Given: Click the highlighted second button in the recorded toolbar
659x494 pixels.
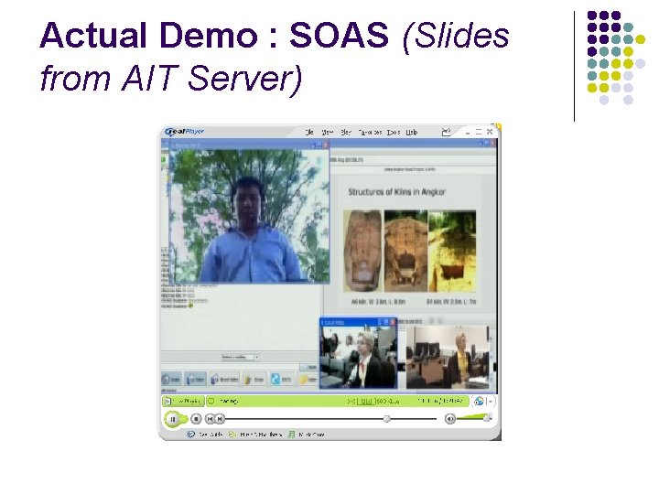Looking at the screenshot, I should point(196,380).
